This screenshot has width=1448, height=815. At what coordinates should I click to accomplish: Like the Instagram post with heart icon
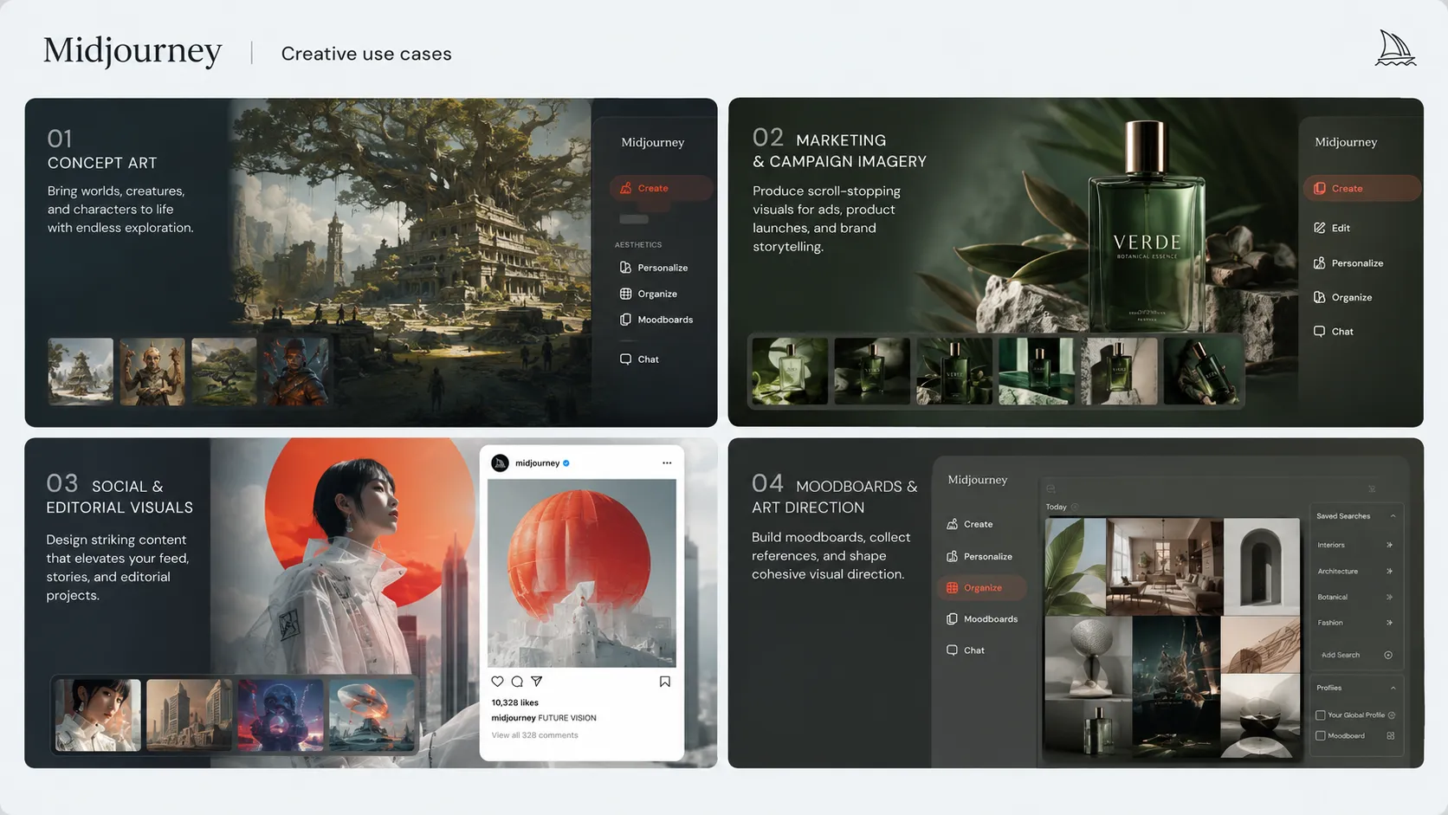(x=497, y=682)
